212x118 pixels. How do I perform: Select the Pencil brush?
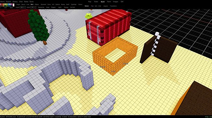(x=23, y=5)
